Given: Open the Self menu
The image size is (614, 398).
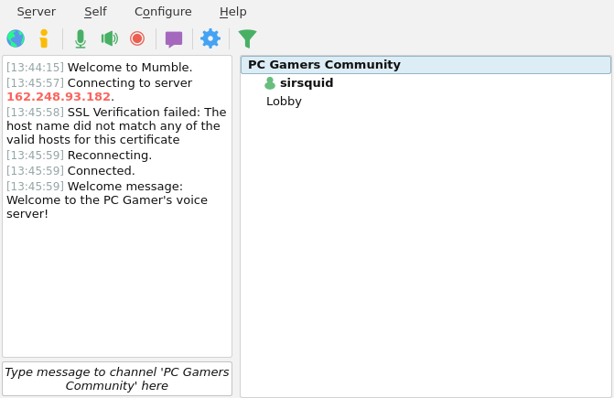Looking at the screenshot, I should pos(95,12).
